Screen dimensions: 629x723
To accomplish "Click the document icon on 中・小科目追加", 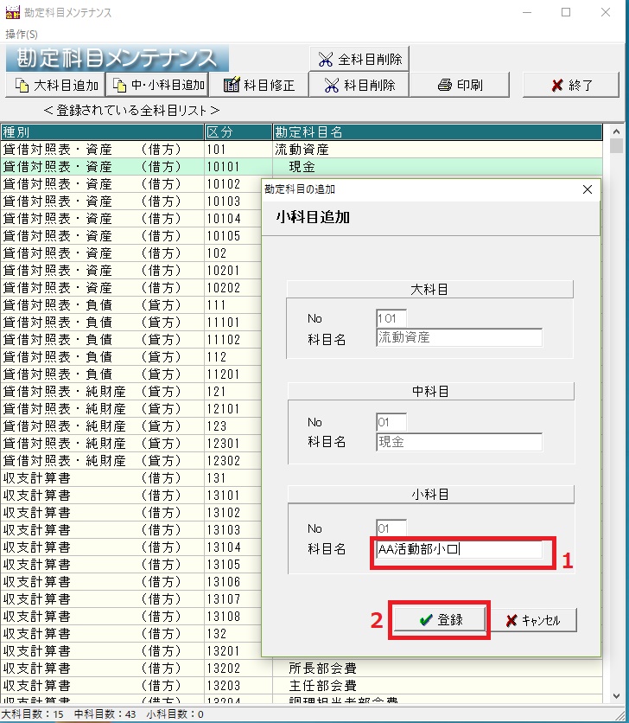I will point(119,86).
